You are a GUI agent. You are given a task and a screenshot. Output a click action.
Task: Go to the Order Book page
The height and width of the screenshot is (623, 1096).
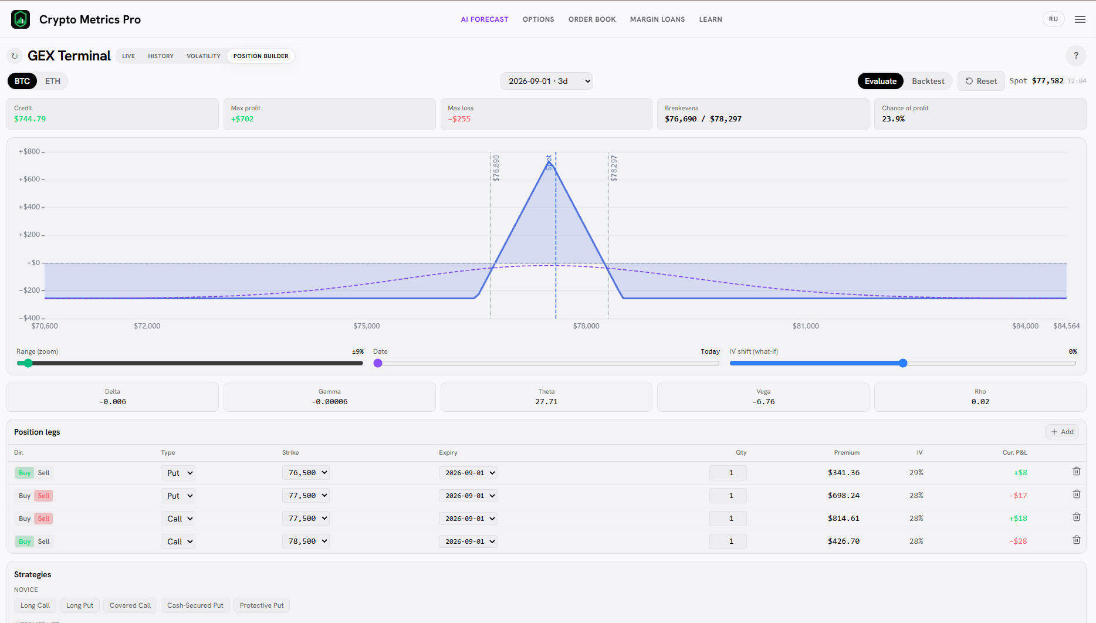point(592,19)
